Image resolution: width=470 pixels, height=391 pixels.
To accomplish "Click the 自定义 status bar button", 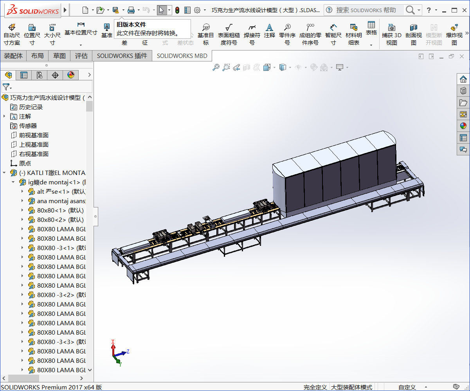I will pyautogui.click(x=407, y=387).
